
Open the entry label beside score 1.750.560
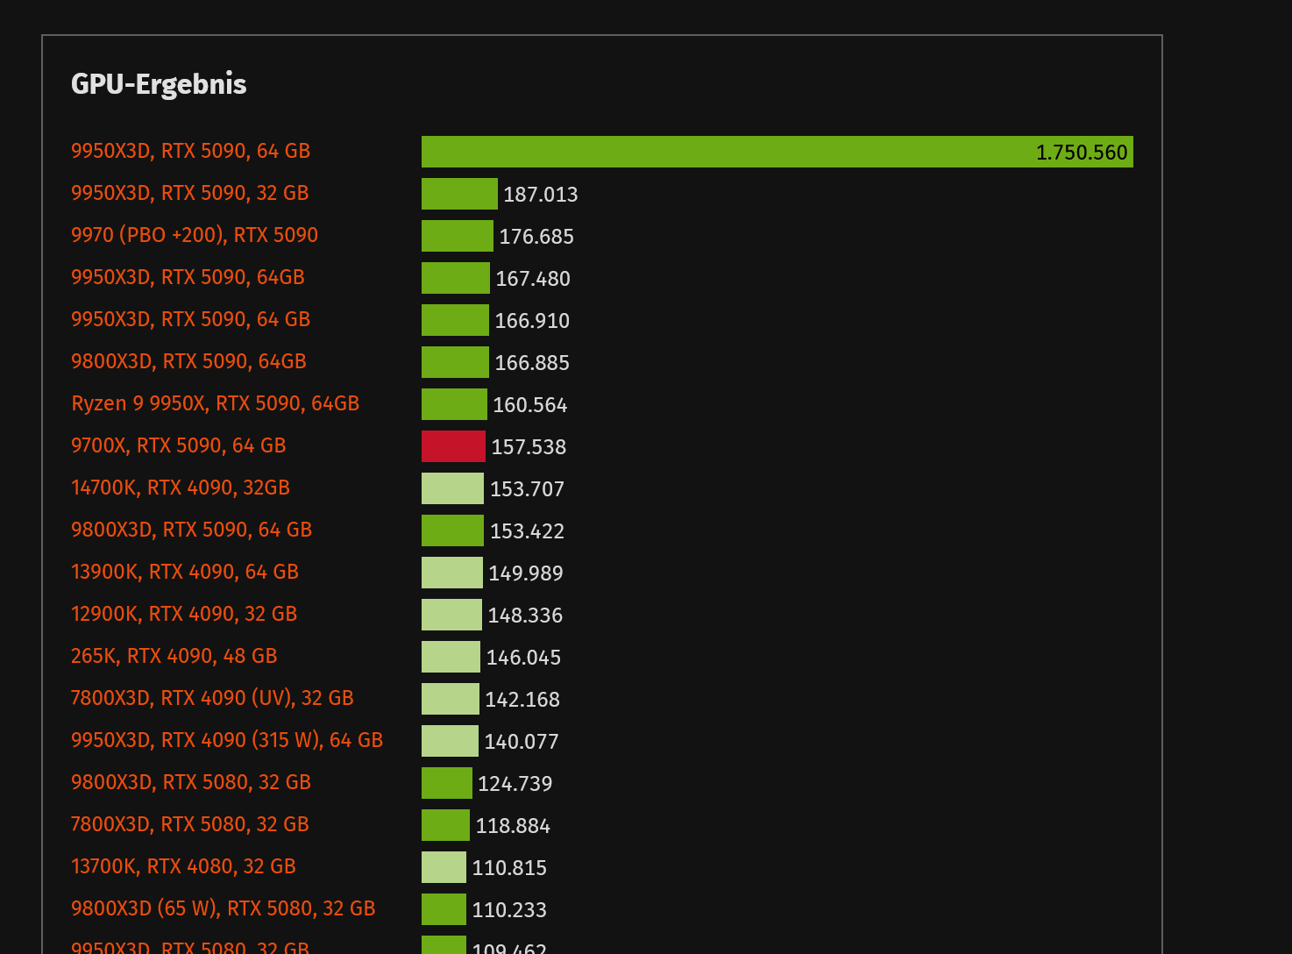point(190,151)
